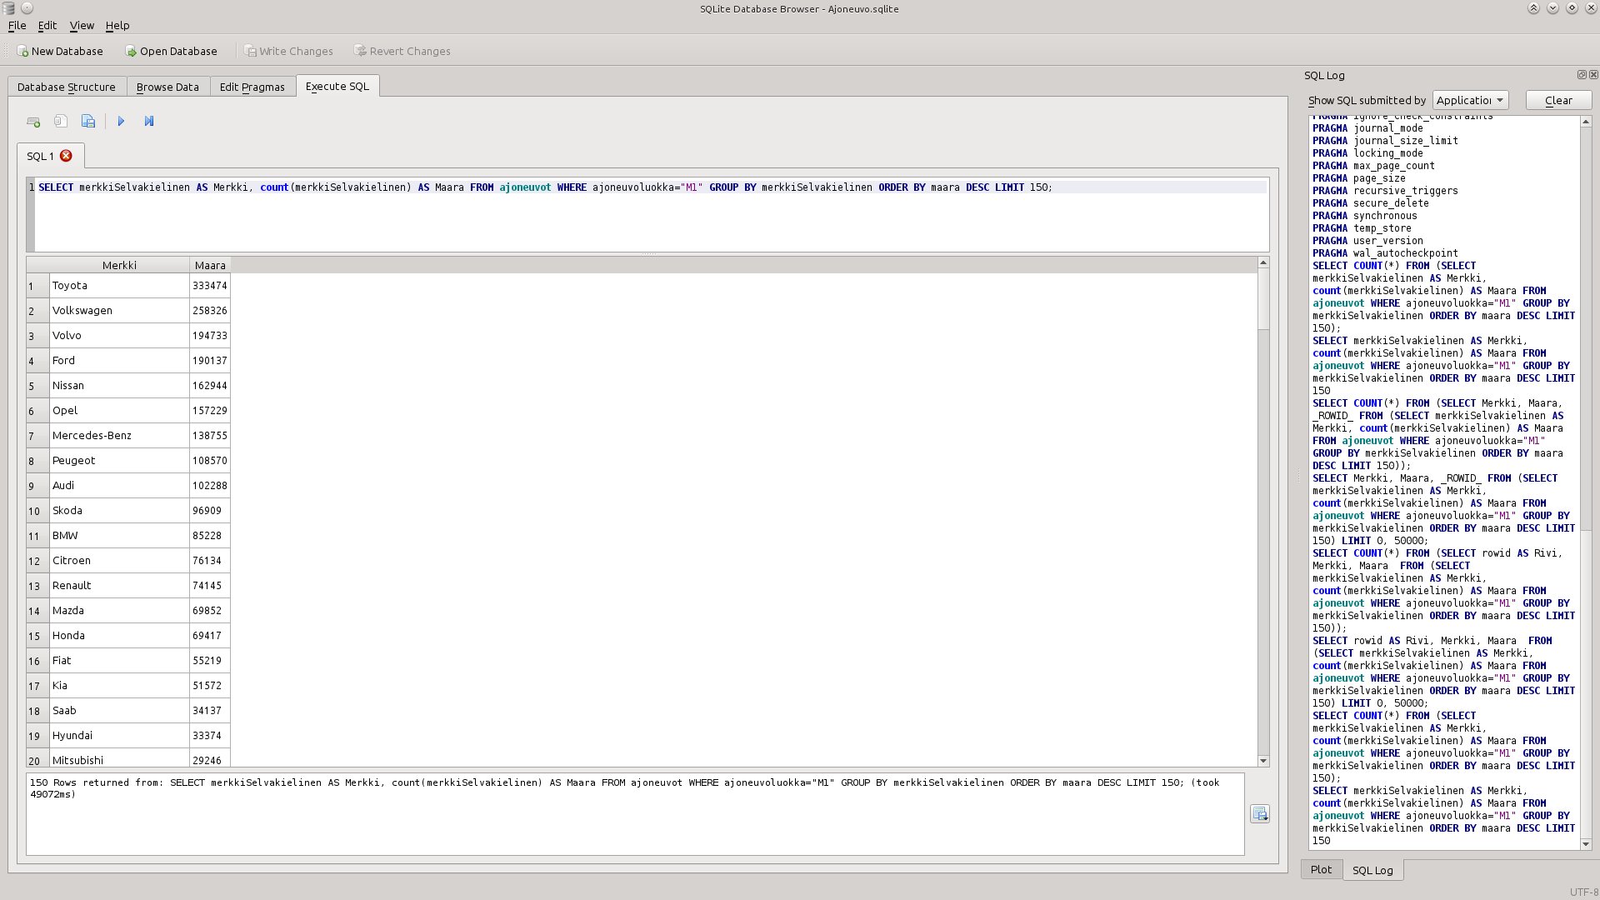
Task: Select the Nissan cell
Action: coord(119,385)
